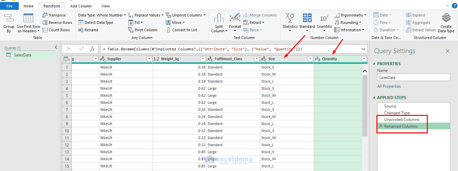Open the Statistics number tool
Image resolution: width=458 pixels, height=171 pixels.
[290, 23]
